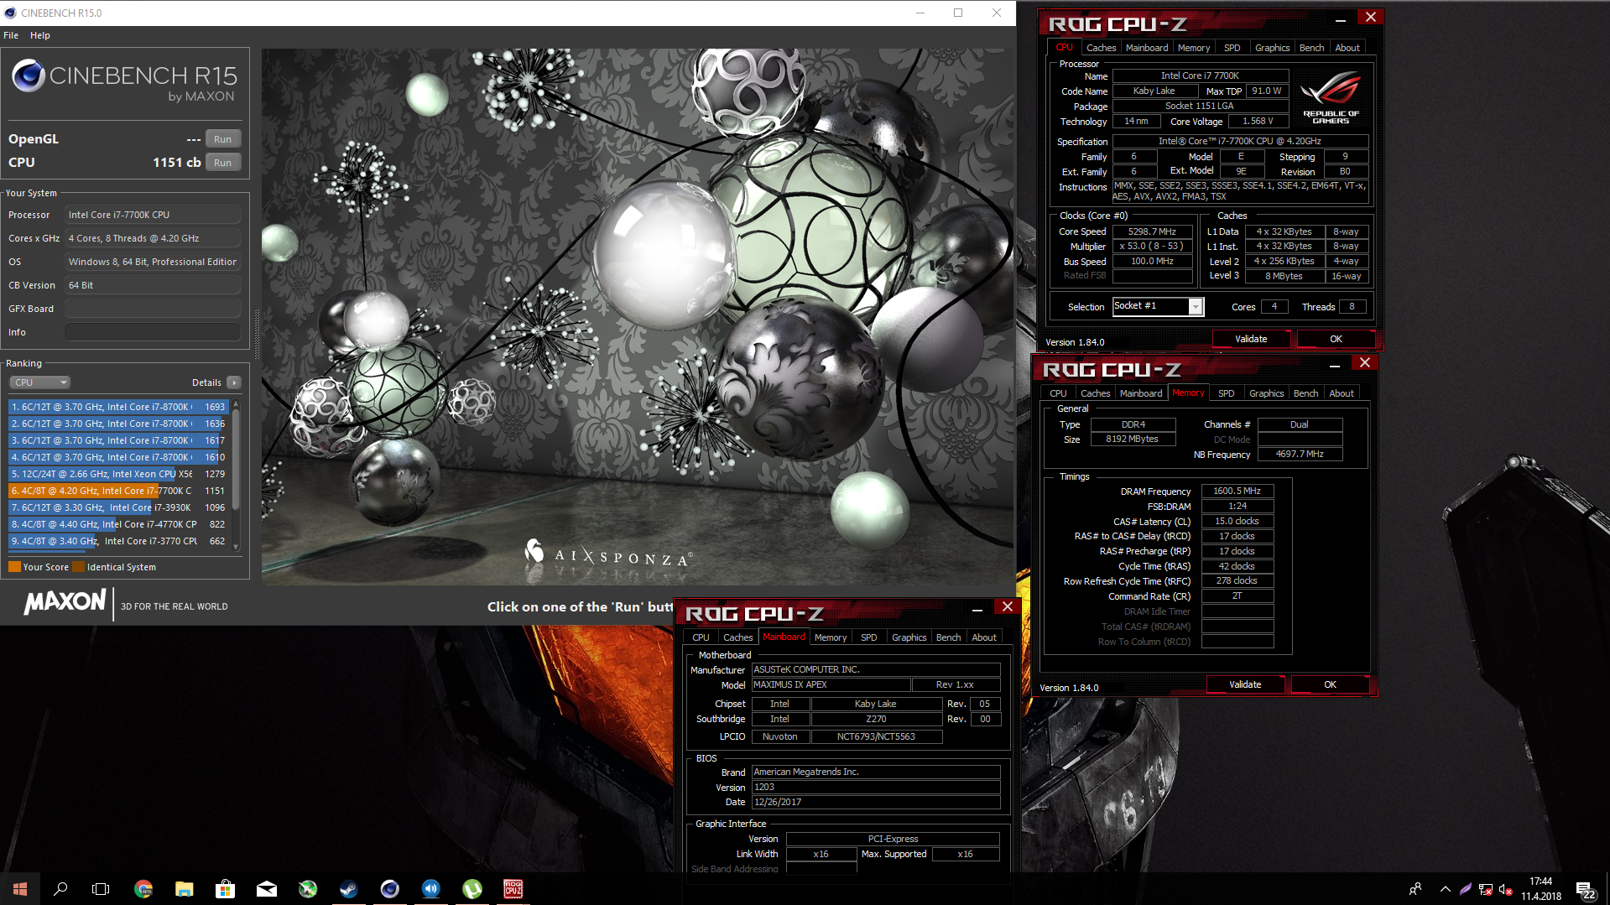Open the taskbar search magnifier
Image resolution: width=1610 pixels, height=905 pixels.
coord(60,889)
